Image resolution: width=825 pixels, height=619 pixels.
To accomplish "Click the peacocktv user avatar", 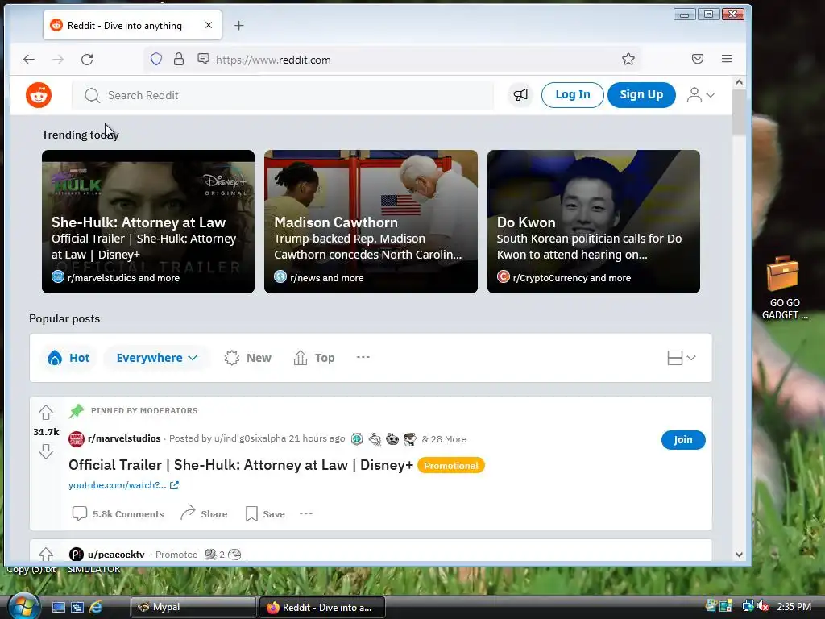I will click(x=77, y=555).
